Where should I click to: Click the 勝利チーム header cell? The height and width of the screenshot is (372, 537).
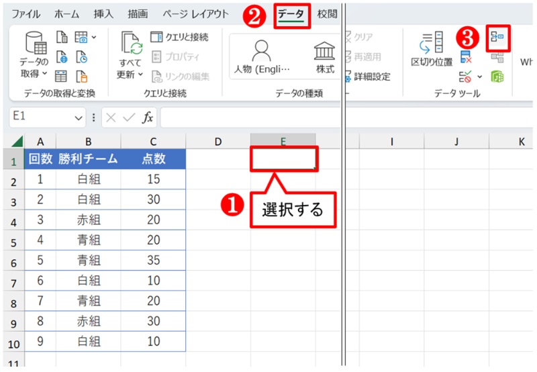tap(89, 158)
